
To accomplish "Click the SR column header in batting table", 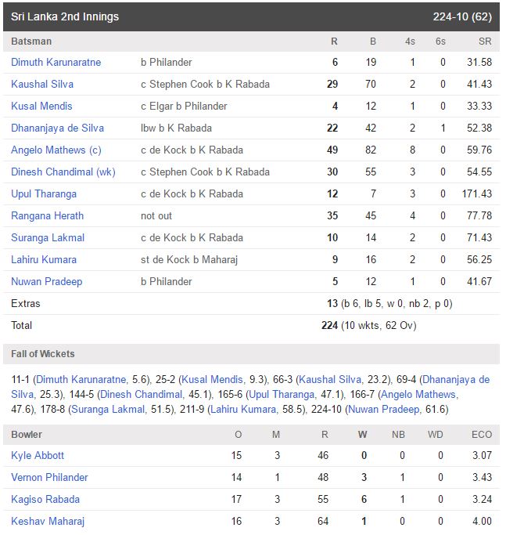I will [x=484, y=41].
